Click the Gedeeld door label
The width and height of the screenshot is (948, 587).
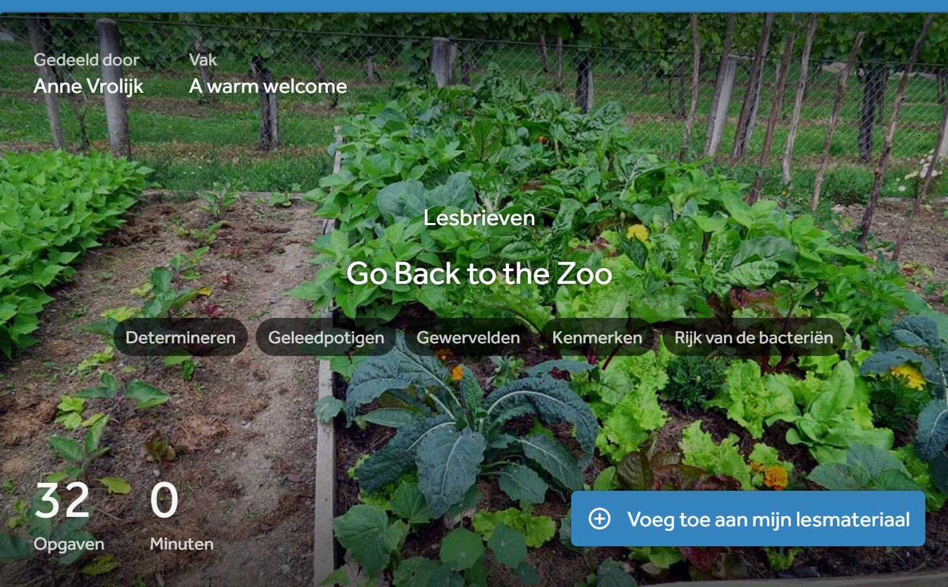[x=87, y=59]
